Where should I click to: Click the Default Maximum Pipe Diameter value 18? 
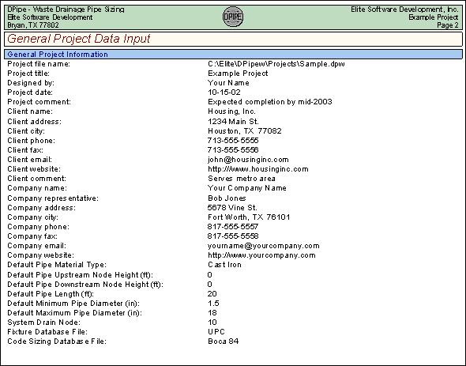(212, 313)
